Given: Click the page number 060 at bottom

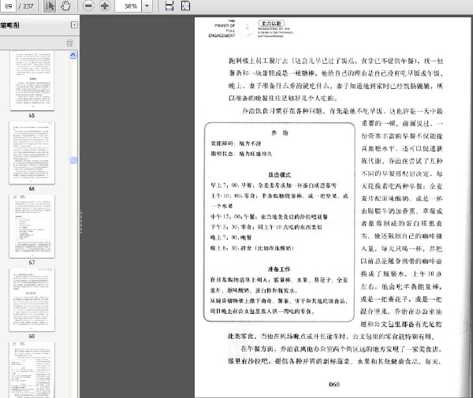Looking at the screenshot, I should [334, 384].
